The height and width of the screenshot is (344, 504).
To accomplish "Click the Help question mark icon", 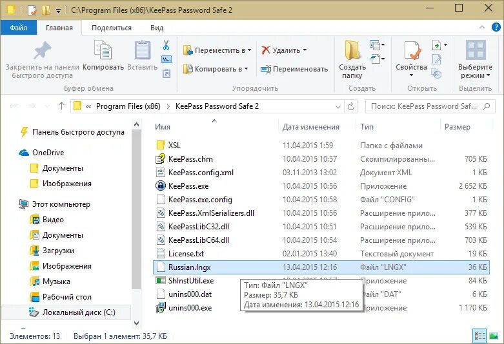I will click(496, 27).
